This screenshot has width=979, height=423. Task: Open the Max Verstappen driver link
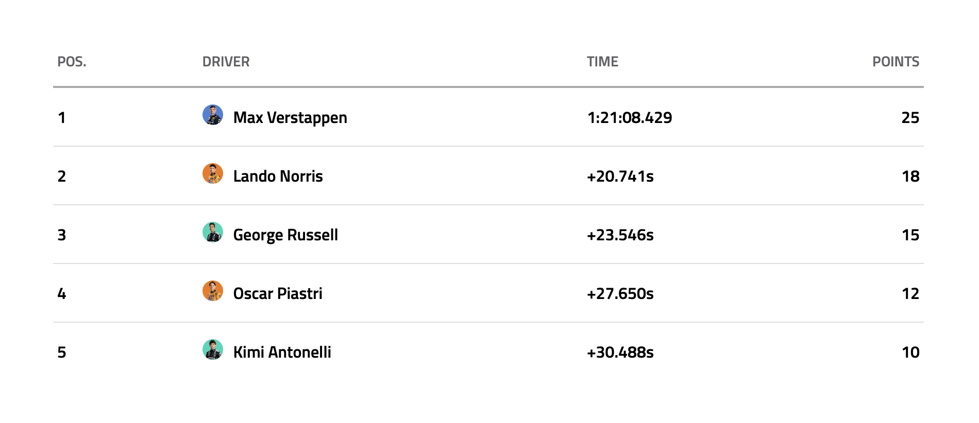(x=290, y=118)
